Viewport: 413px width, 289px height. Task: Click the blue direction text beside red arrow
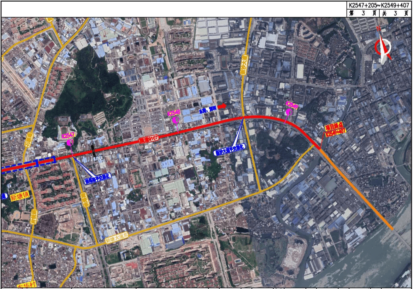207,109
